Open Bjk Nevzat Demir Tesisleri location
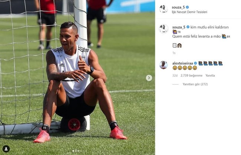This screenshot has height=155, width=241. pos(189,12)
